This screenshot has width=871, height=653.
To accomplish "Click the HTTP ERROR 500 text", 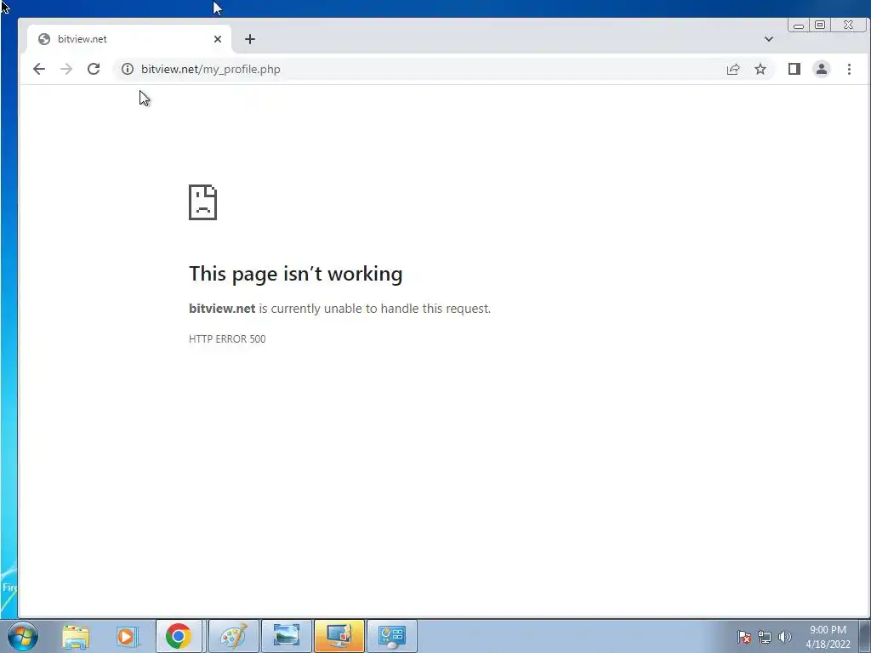I will pyautogui.click(x=227, y=338).
